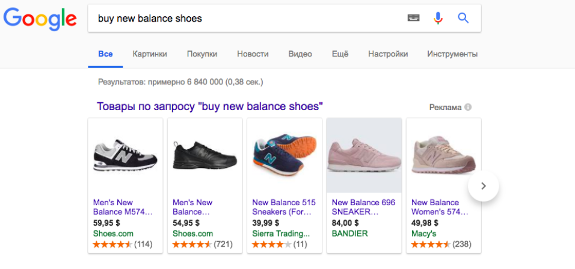Select the Видео tab
Viewport: 575px width, 269px height.
coord(300,54)
